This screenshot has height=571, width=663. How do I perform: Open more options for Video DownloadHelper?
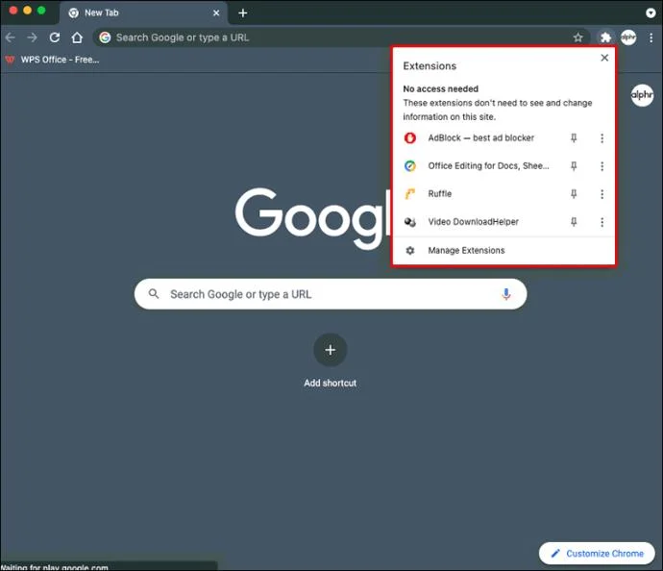(x=602, y=222)
